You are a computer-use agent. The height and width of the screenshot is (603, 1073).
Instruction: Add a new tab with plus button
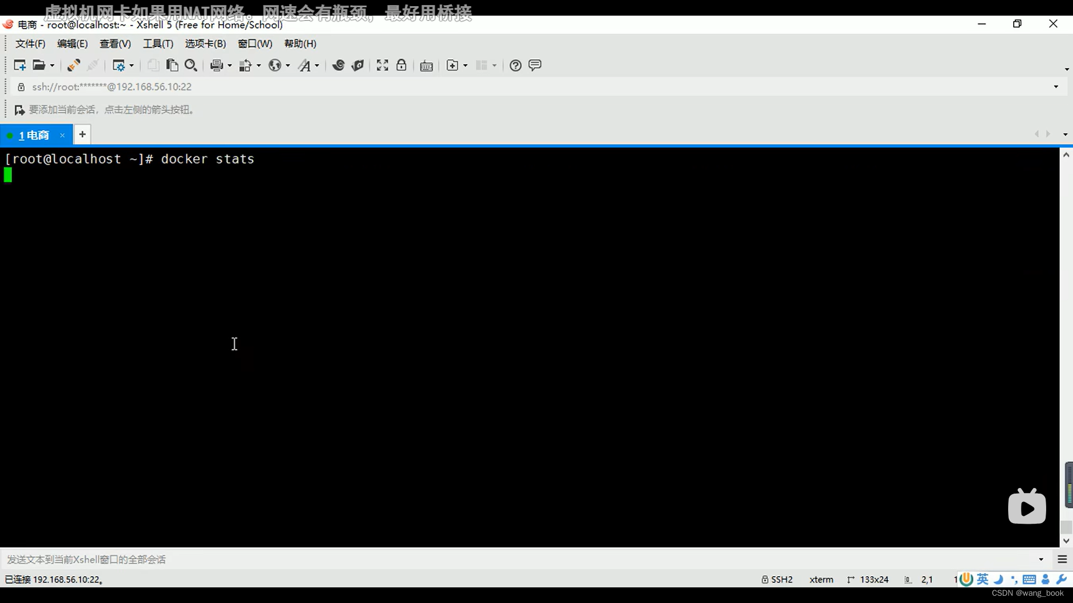82,135
